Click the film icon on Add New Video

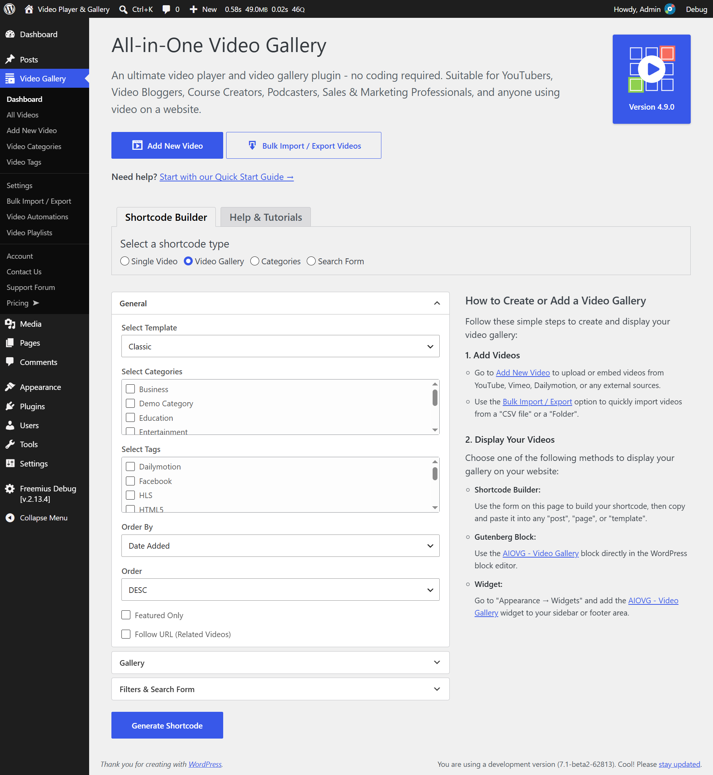click(x=137, y=145)
